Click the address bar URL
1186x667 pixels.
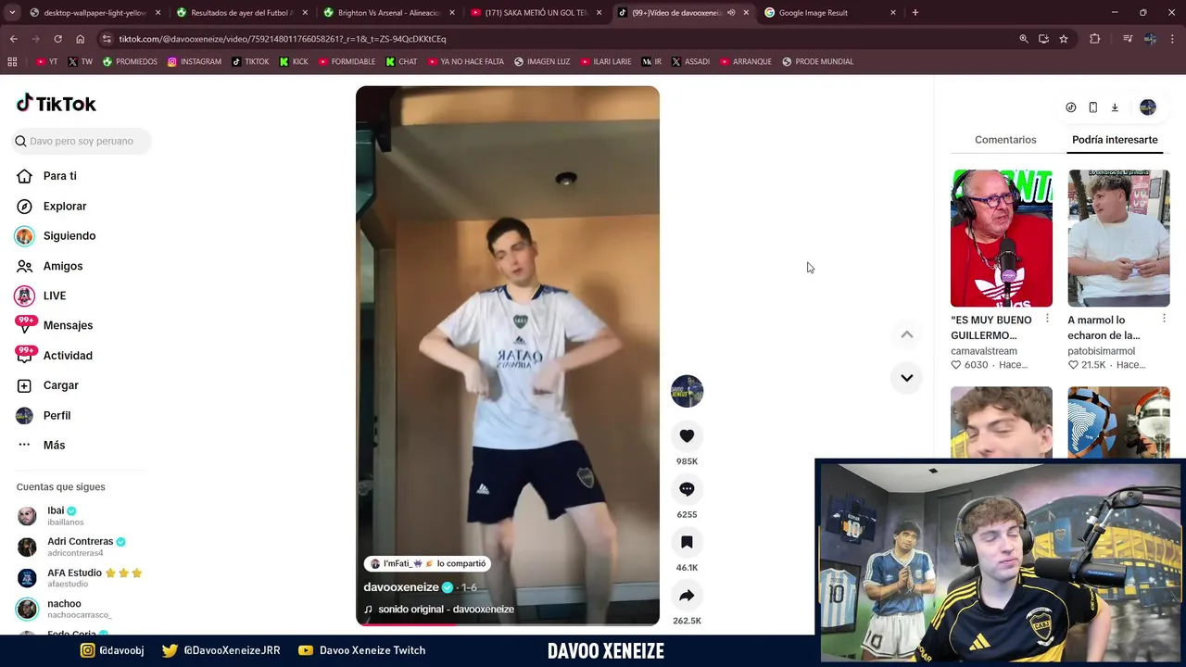point(283,39)
